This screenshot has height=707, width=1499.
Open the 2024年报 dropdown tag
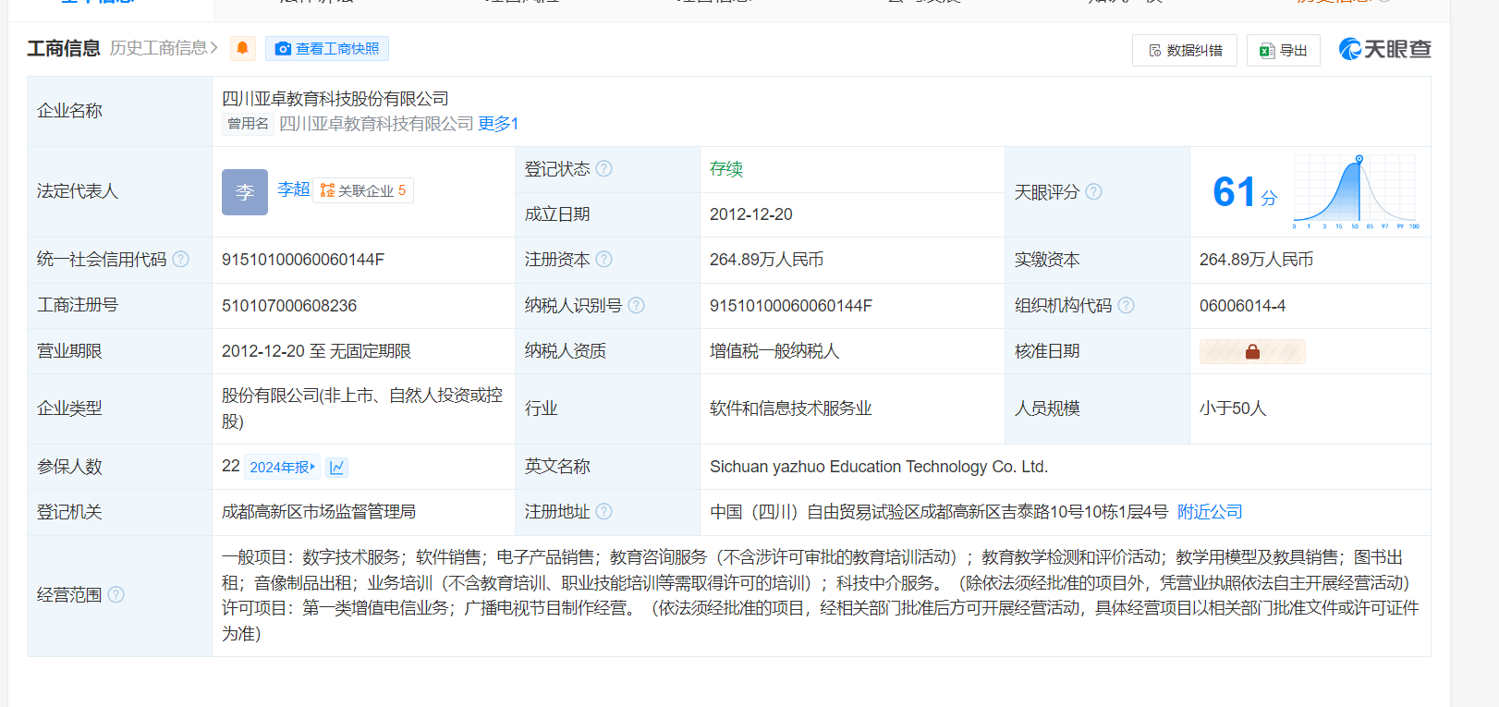point(283,468)
